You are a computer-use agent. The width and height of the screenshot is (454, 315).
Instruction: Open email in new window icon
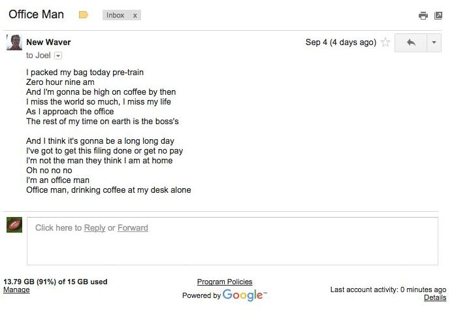point(438,16)
